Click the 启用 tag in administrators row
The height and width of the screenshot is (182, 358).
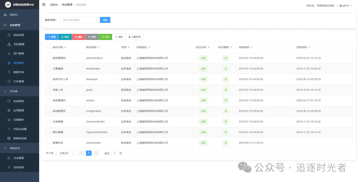204,58
